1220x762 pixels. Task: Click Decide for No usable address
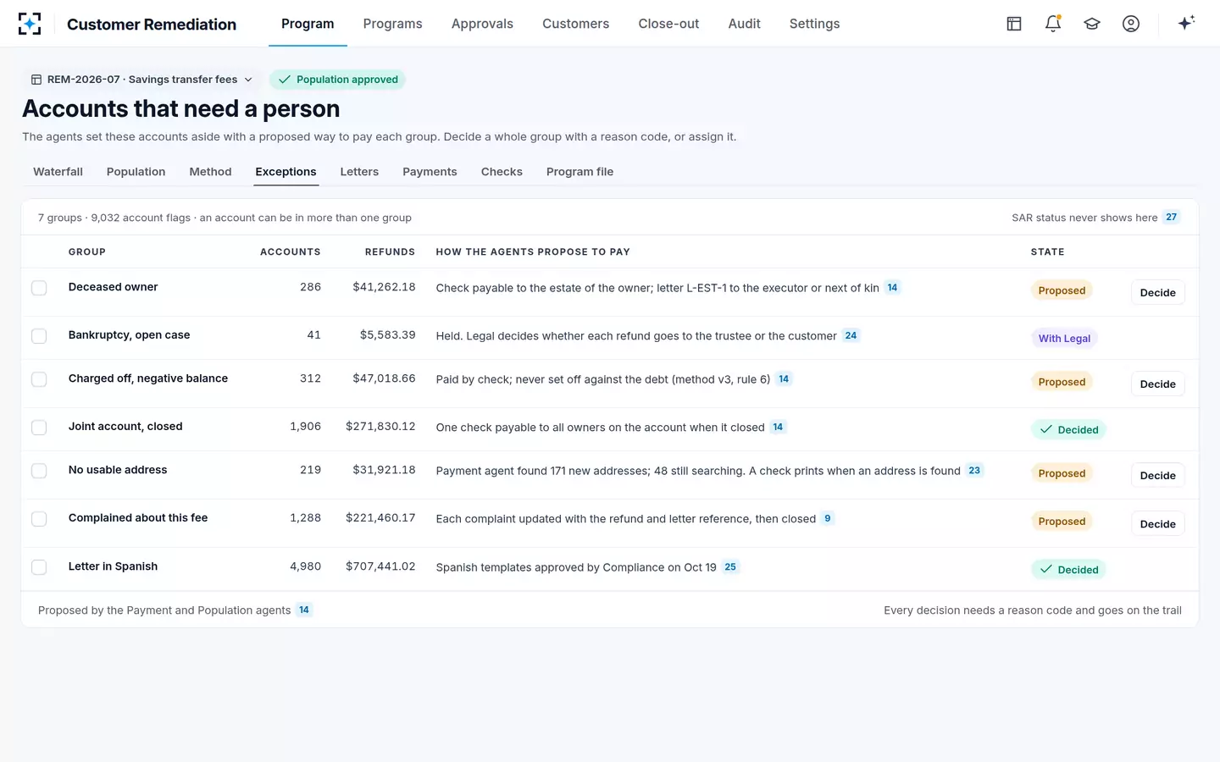(1157, 476)
